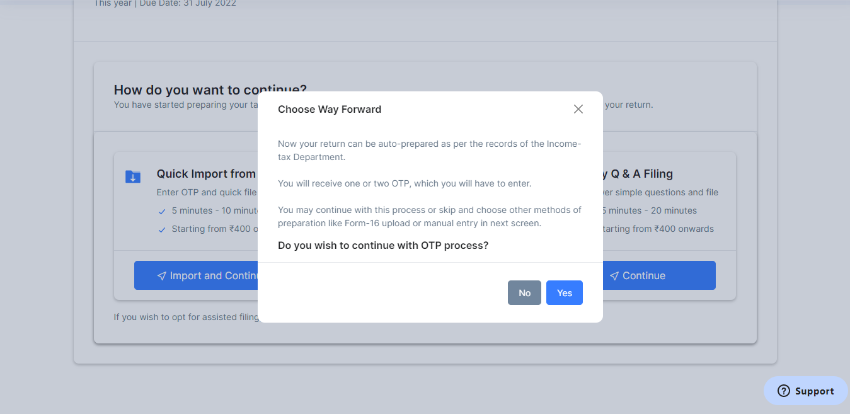Close the Choose Way Forward dialog
Image resolution: width=850 pixels, height=414 pixels.
(x=578, y=109)
